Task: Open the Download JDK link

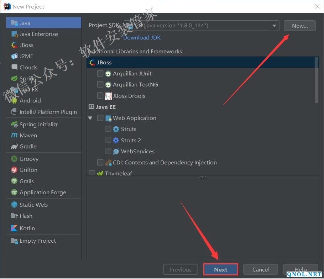Action: pos(142,37)
